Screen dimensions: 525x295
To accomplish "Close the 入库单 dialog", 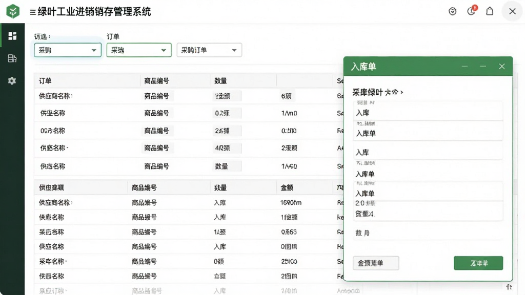I will 501,66.
